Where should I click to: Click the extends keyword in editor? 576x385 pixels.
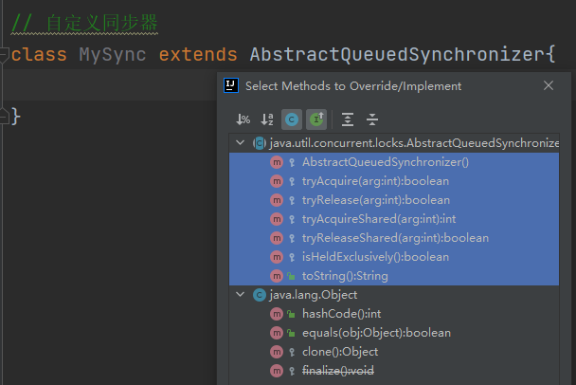198,55
